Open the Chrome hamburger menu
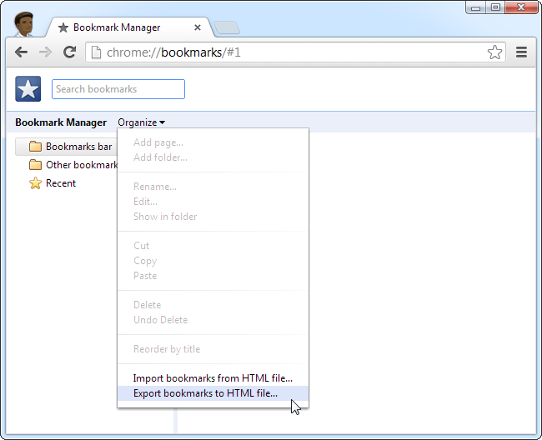 521,52
